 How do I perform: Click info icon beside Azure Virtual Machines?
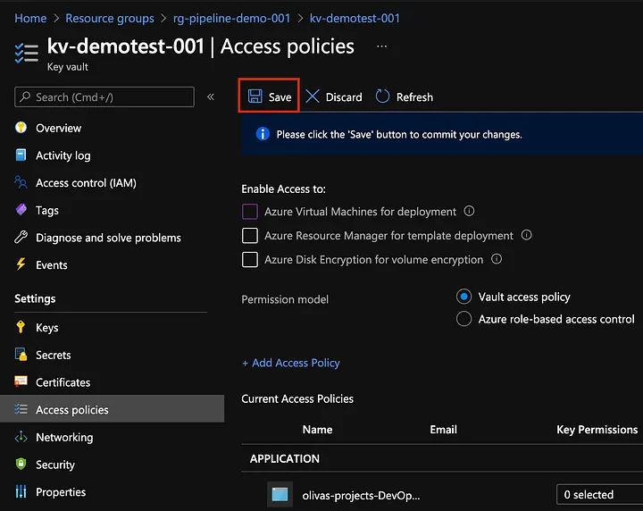tap(469, 211)
